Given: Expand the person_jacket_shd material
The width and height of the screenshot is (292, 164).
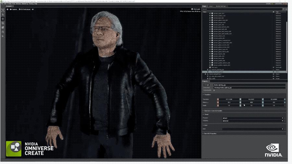Looking at the screenshot, I should pos(210,60).
